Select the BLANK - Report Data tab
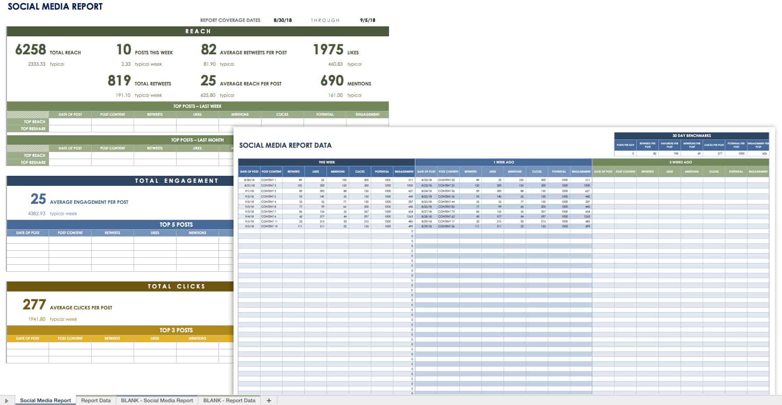The height and width of the screenshot is (405, 782). pyautogui.click(x=229, y=400)
